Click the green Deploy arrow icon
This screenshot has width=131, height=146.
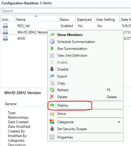pyautogui.click(x=52, y=105)
